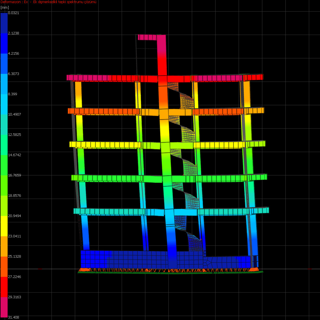The height and width of the screenshot is (320, 320).
Task: Select the orange legend band below 25.1328
Action: (x=4, y=266)
